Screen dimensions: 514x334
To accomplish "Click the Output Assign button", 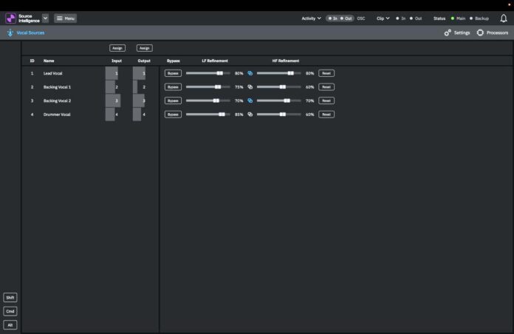I will (x=145, y=48).
